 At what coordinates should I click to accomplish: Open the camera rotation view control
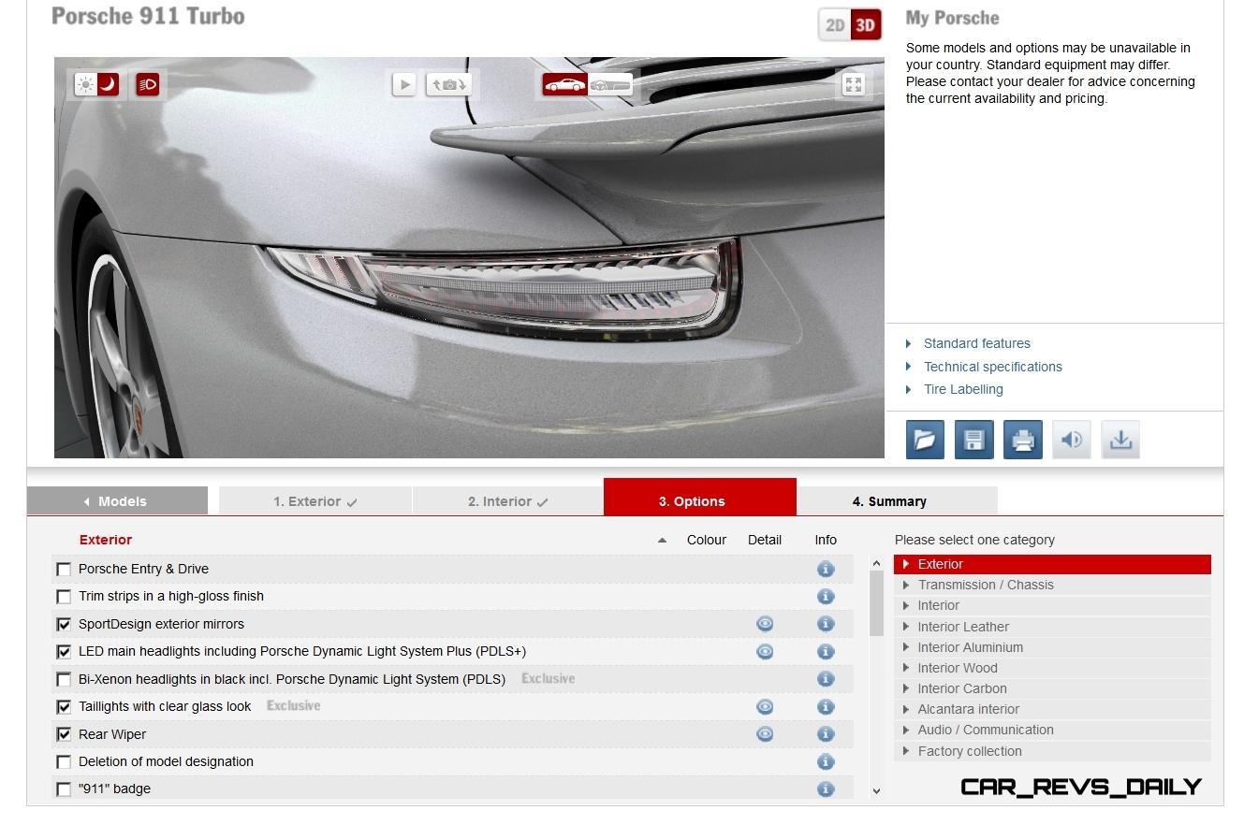pyautogui.click(x=449, y=84)
